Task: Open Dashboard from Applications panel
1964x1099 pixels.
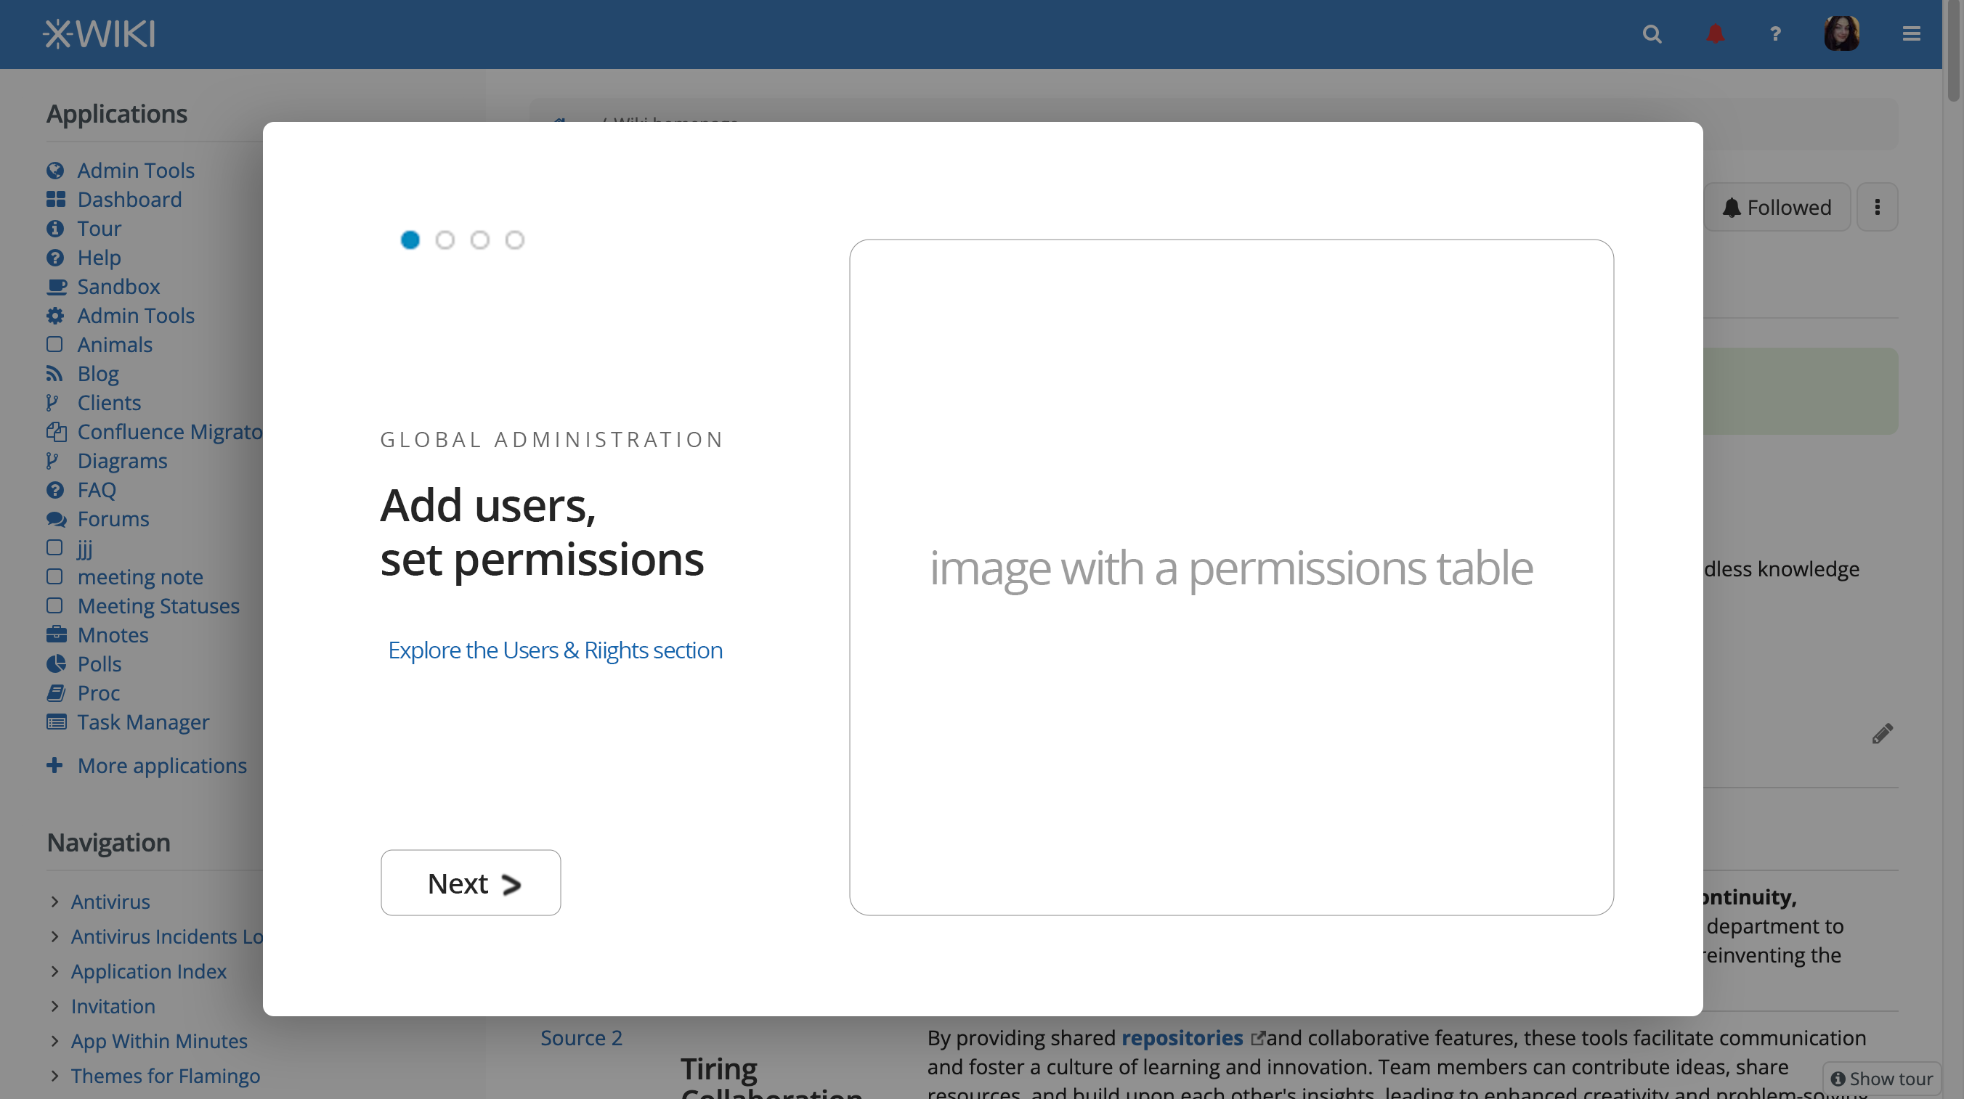Action: (x=129, y=200)
